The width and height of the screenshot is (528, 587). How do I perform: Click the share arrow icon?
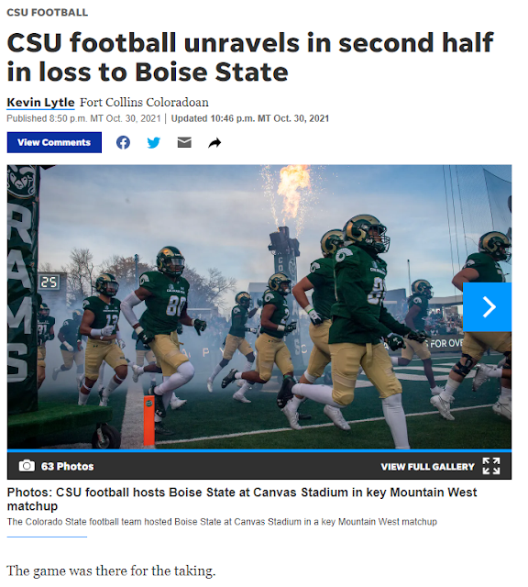[x=214, y=143]
